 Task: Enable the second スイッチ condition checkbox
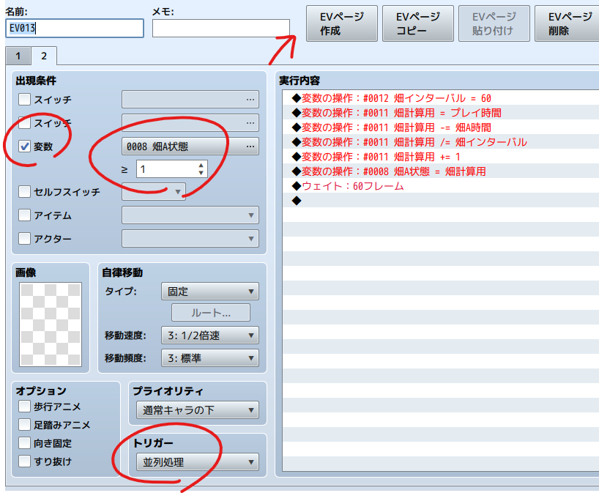coord(24,122)
